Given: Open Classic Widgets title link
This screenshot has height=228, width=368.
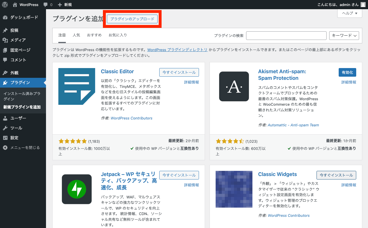Looking at the screenshot, I should tap(277, 174).
